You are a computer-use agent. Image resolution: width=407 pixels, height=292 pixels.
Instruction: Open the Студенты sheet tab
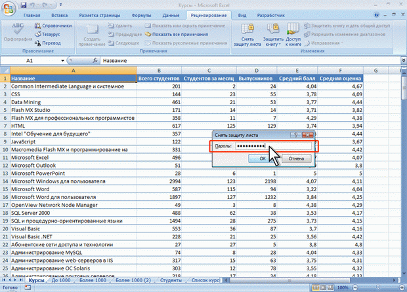point(171,280)
